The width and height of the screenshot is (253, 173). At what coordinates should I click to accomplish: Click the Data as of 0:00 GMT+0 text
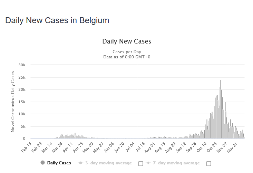[127, 57]
